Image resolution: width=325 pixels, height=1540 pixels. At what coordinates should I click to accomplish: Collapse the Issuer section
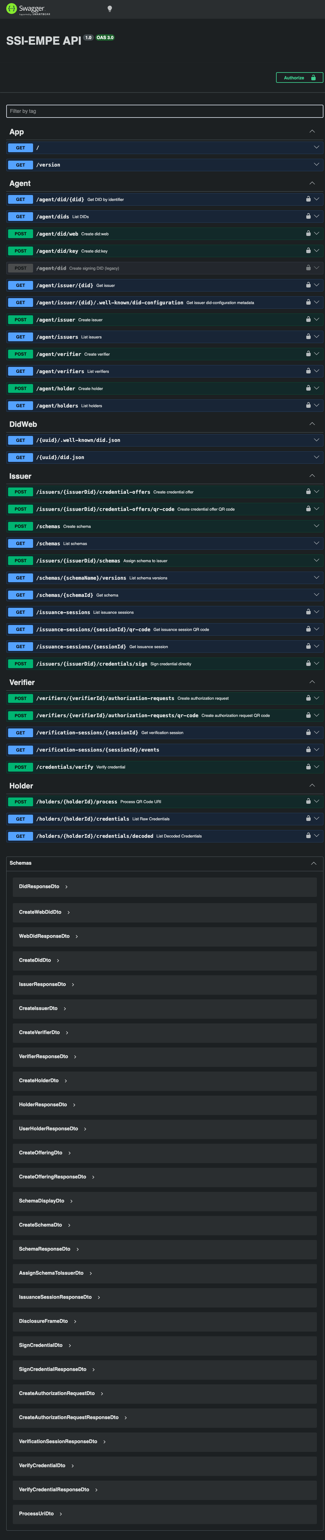pyautogui.click(x=312, y=476)
